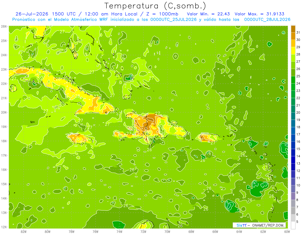
Task: Click the 0000UTC_28JUL2026 valid-until timestamp
Action: tap(267, 20)
